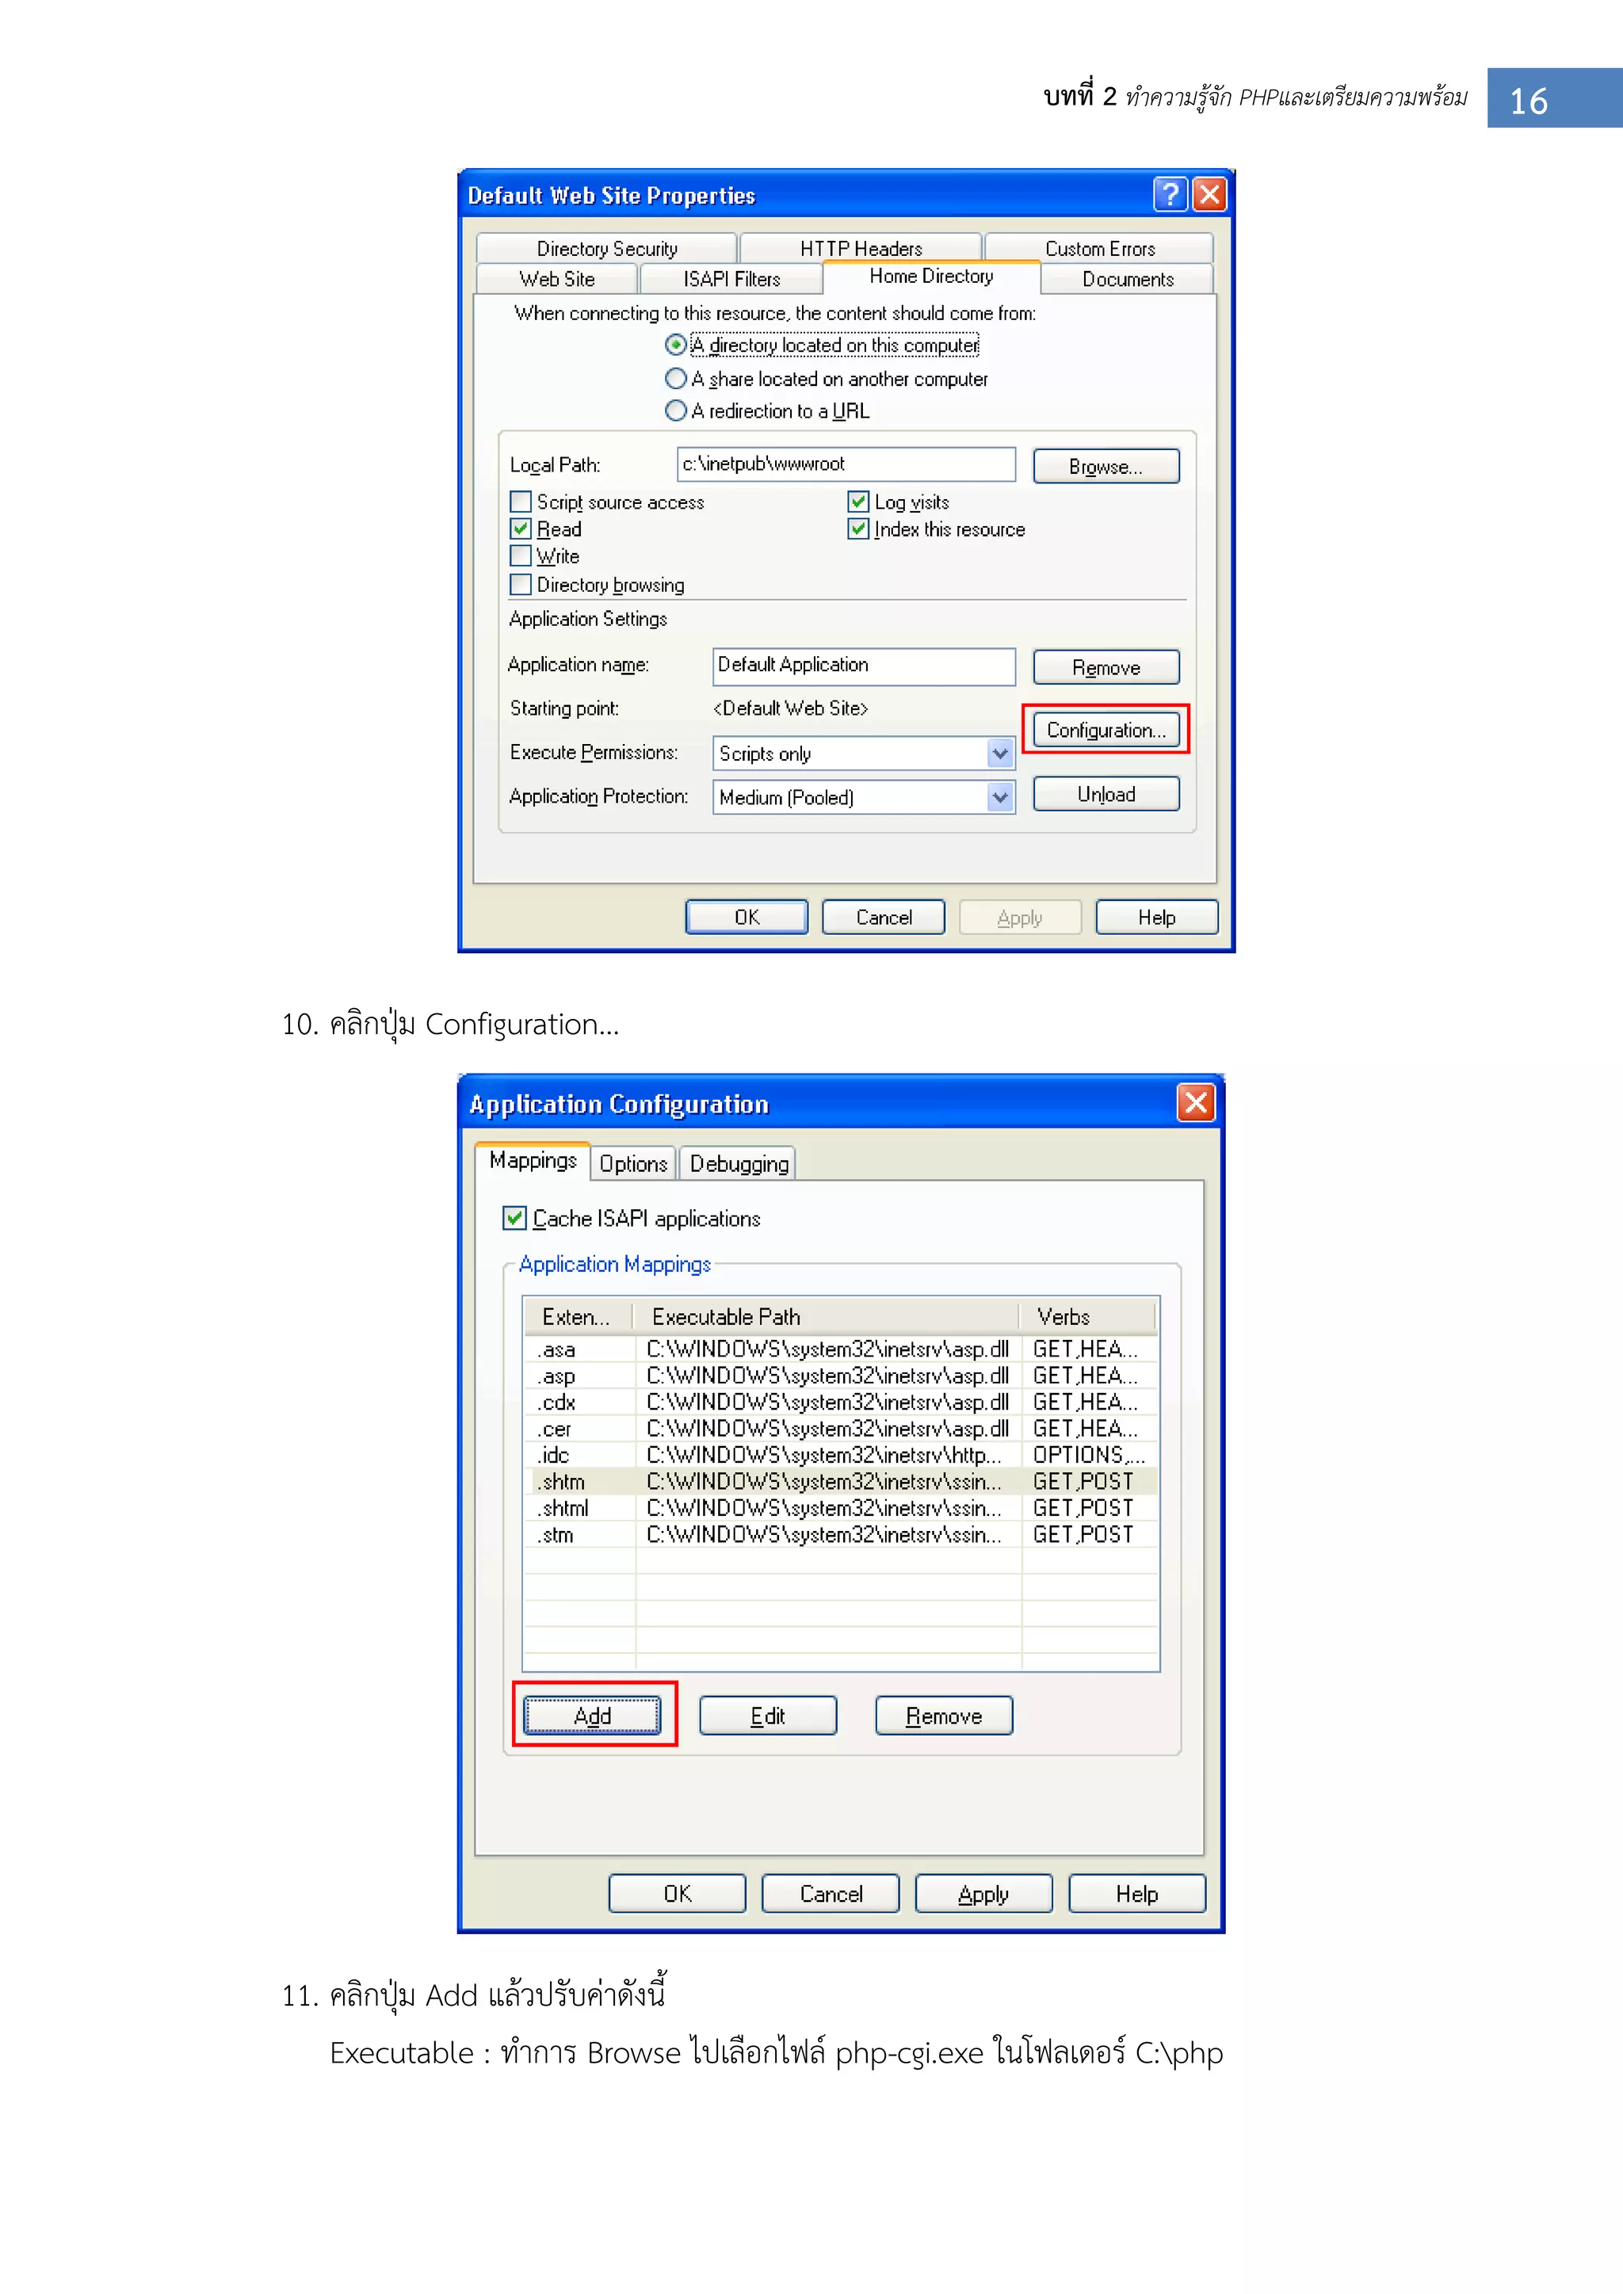Open the Options tab in Application Configuration
The height and width of the screenshot is (2294, 1623).
pos(632,1164)
